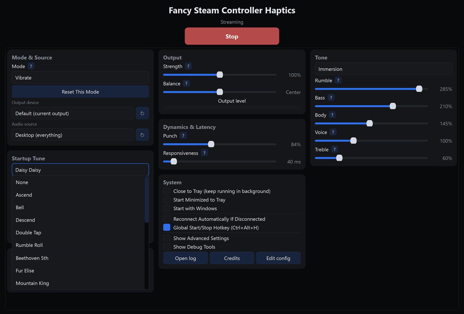Viewport: 464px width, 314px height.
Task: Select the Descend tune option
Action: tap(78, 220)
